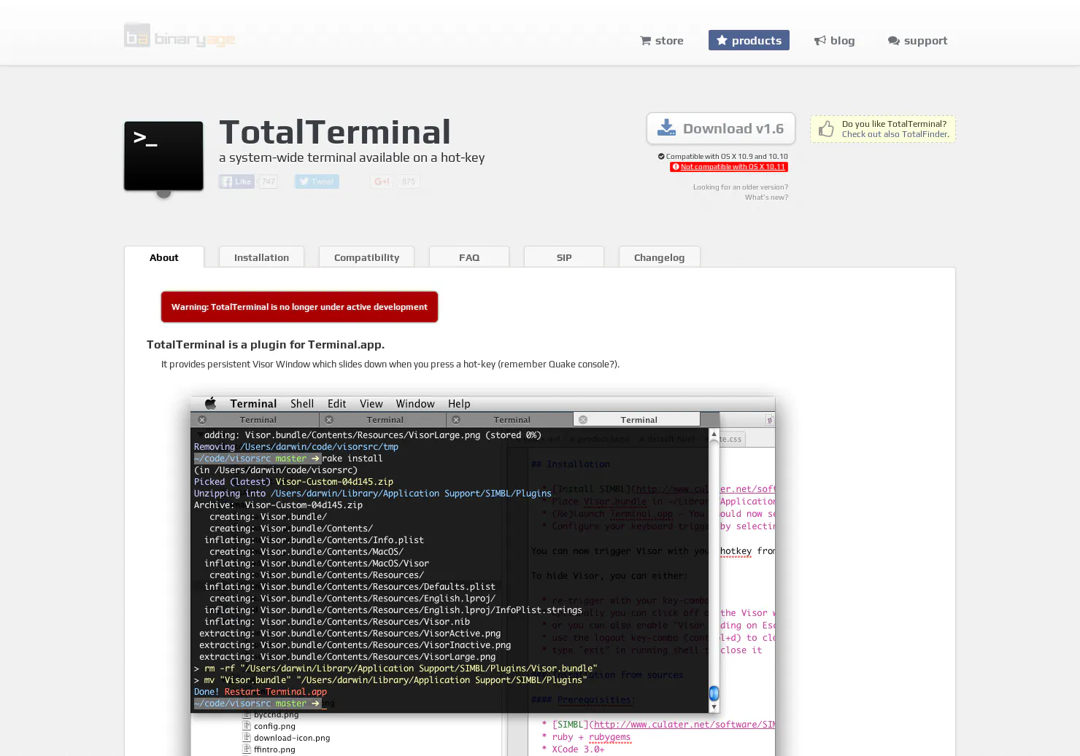
Task: Switch to the Compatibility tab
Action: [366, 257]
